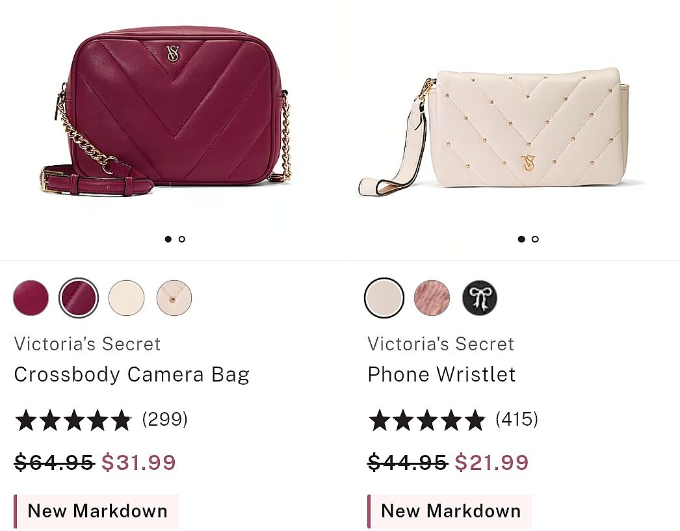Open the Crossbody Camera Bag title link
Screen dimensions: 680x531
[x=131, y=374]
